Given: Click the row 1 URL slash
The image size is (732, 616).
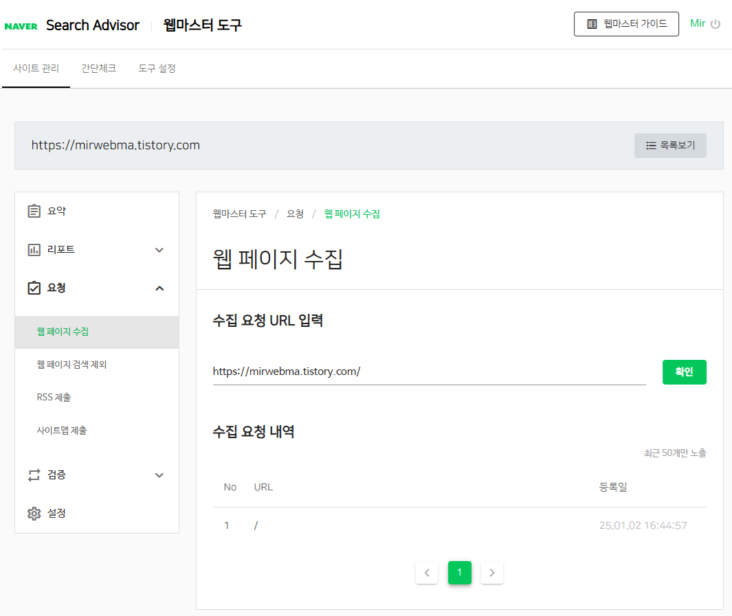Looking at the screenshot, I should 256,525.
